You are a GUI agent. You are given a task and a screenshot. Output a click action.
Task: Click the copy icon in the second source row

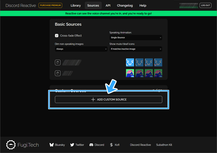[58, 73]
